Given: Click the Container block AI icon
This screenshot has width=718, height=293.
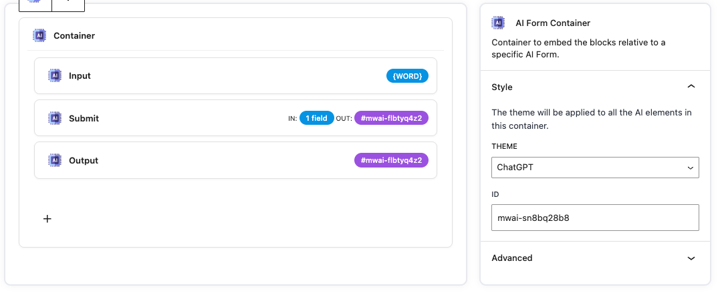Looking at the screenshot, I should (39, 35).
